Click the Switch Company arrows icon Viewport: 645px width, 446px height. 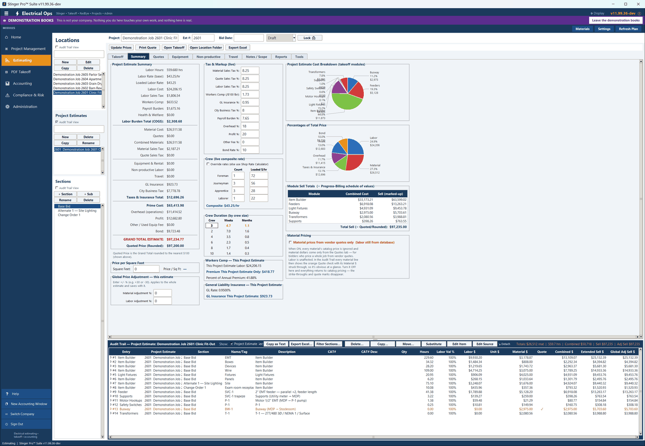6,414
